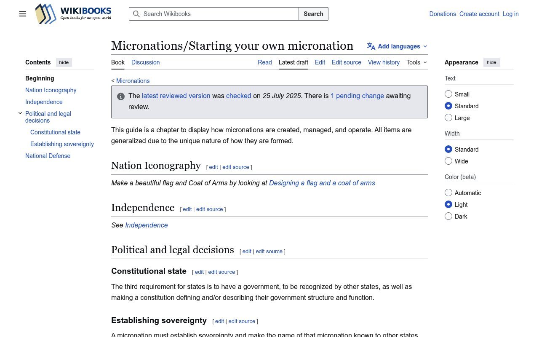539x337 pixels.
Task: Switch to the Discussion tab
Action: (145, 62)
